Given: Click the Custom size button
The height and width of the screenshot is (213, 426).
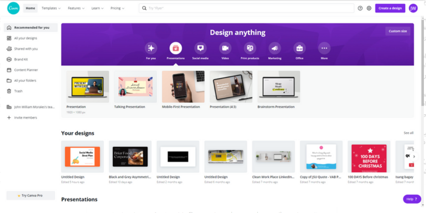Looking at the screenshot, I should click(398, 31).
